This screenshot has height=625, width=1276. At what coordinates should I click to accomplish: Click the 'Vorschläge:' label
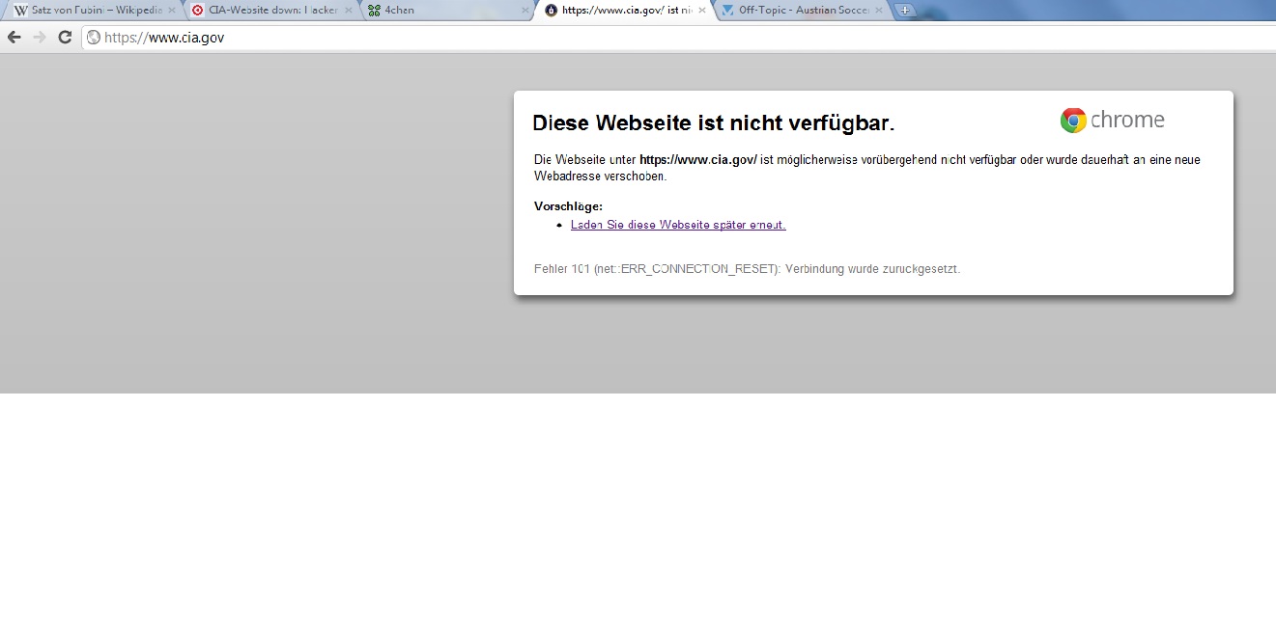pyautogui.click(x=568, y=206)
